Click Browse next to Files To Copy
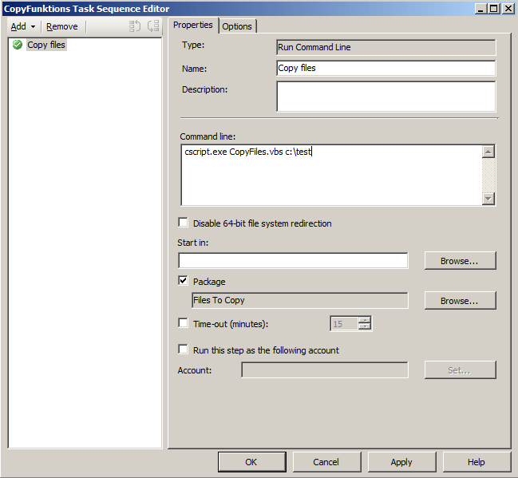The height and width of the screenshot is (478, 518). [461, 301]
